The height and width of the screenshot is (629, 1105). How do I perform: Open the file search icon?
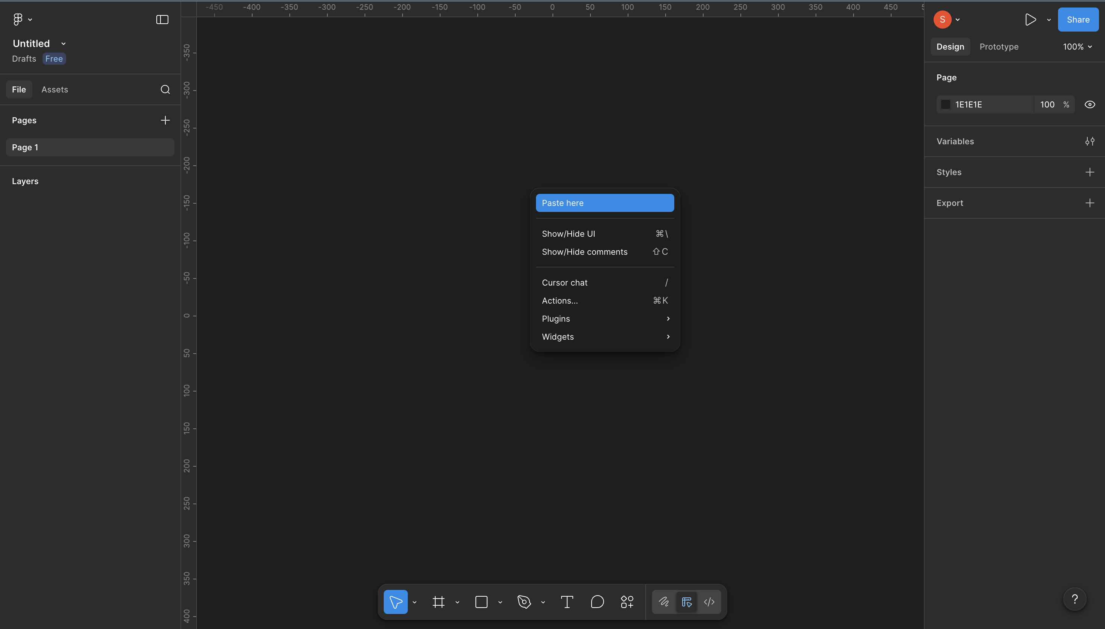tap(165, 89)
